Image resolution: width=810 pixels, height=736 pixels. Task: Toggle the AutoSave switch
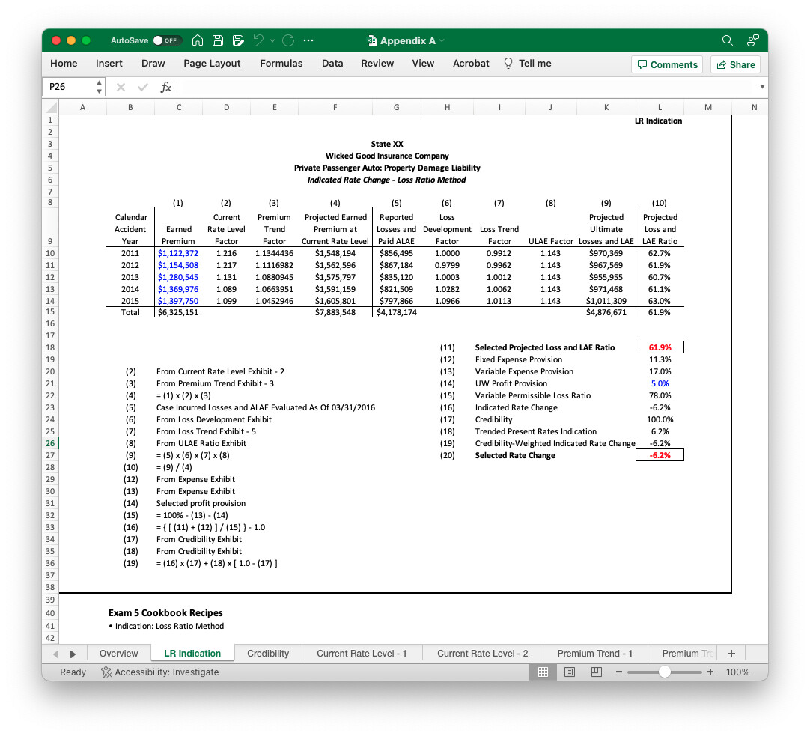(166, 40)
